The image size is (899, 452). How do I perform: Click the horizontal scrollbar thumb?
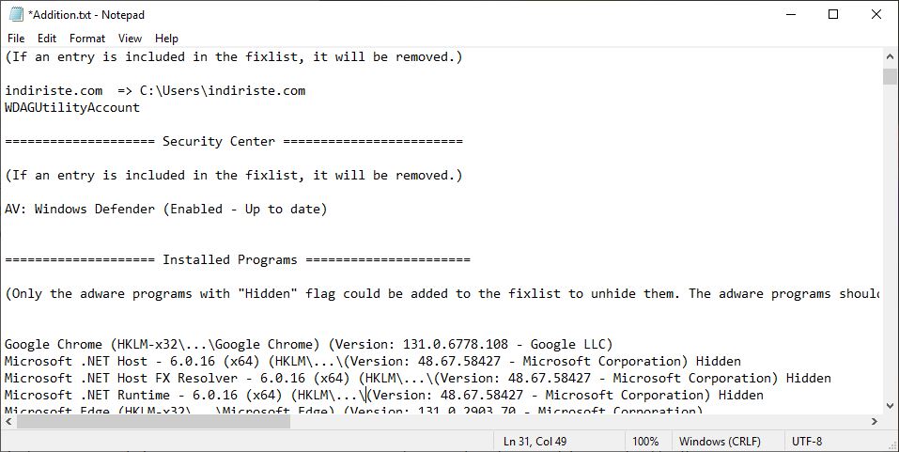pyautogui.click(x=154, y=422)
